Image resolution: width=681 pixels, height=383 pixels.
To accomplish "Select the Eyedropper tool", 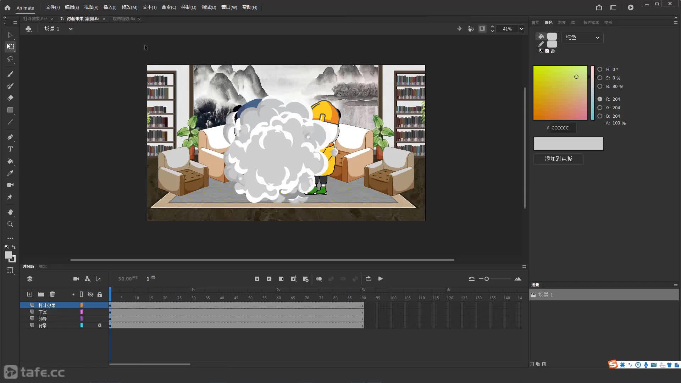I will pos(10,173).
